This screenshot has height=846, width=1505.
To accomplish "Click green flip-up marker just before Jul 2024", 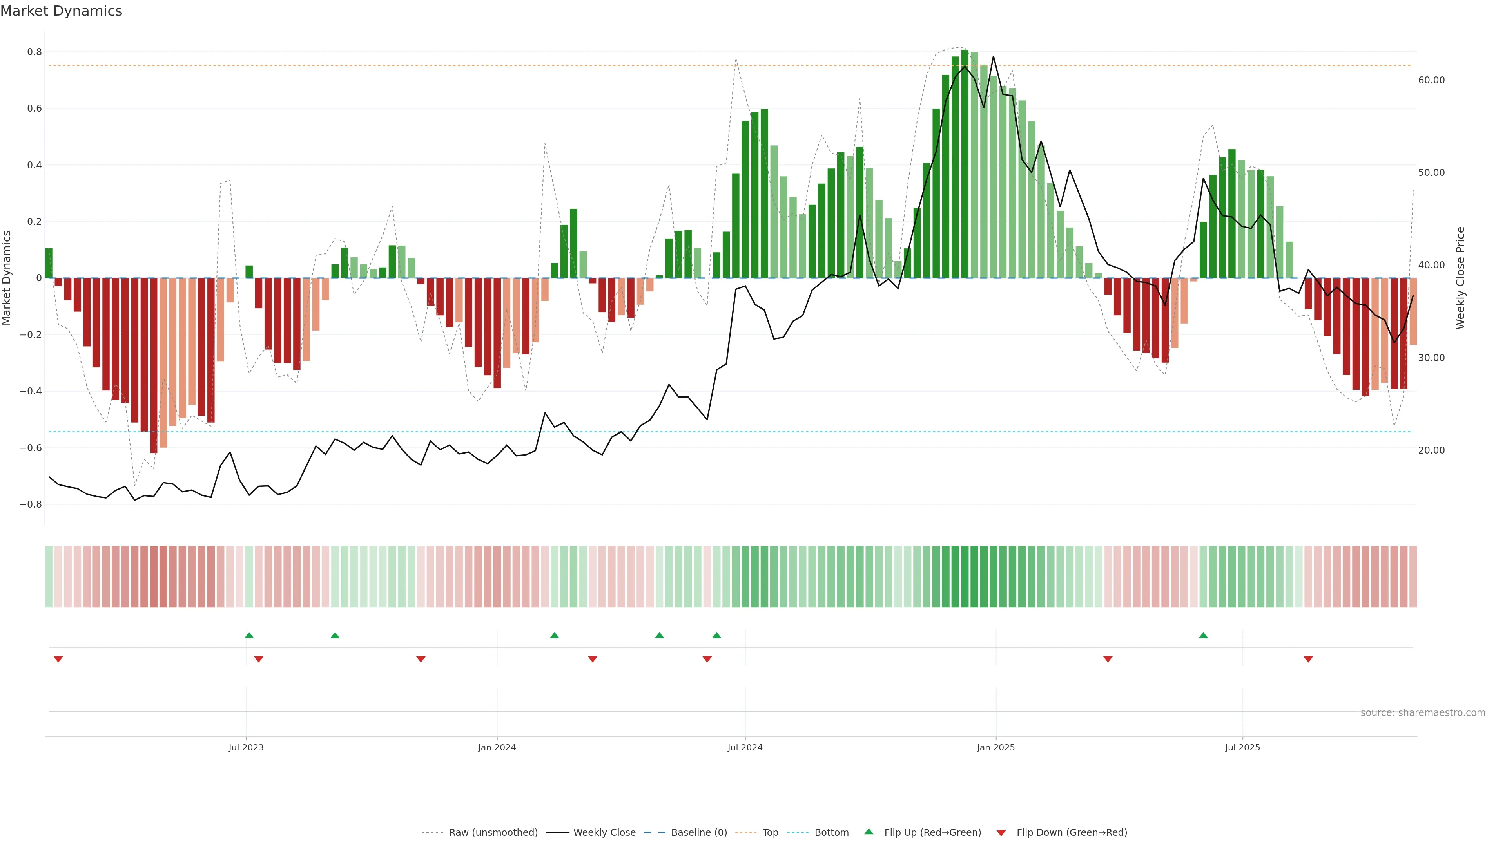I will pos(716,635).
